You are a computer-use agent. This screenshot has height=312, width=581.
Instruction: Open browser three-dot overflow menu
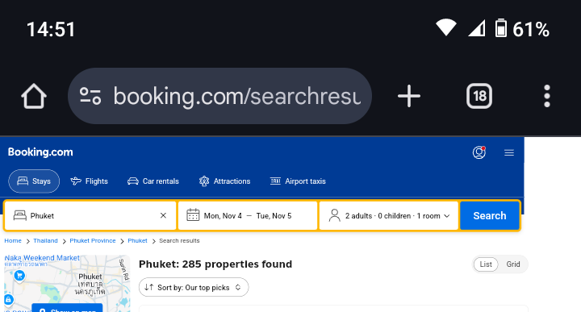coord(547,96)
